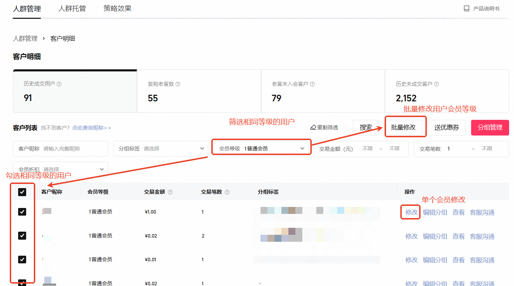Screen dimensions: 514x286
Task: Click help icon next to 历史未成交客户
Action: (436, 84)
